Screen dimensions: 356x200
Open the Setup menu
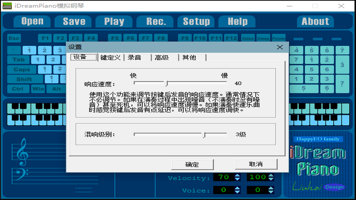[x=196, y=21]
